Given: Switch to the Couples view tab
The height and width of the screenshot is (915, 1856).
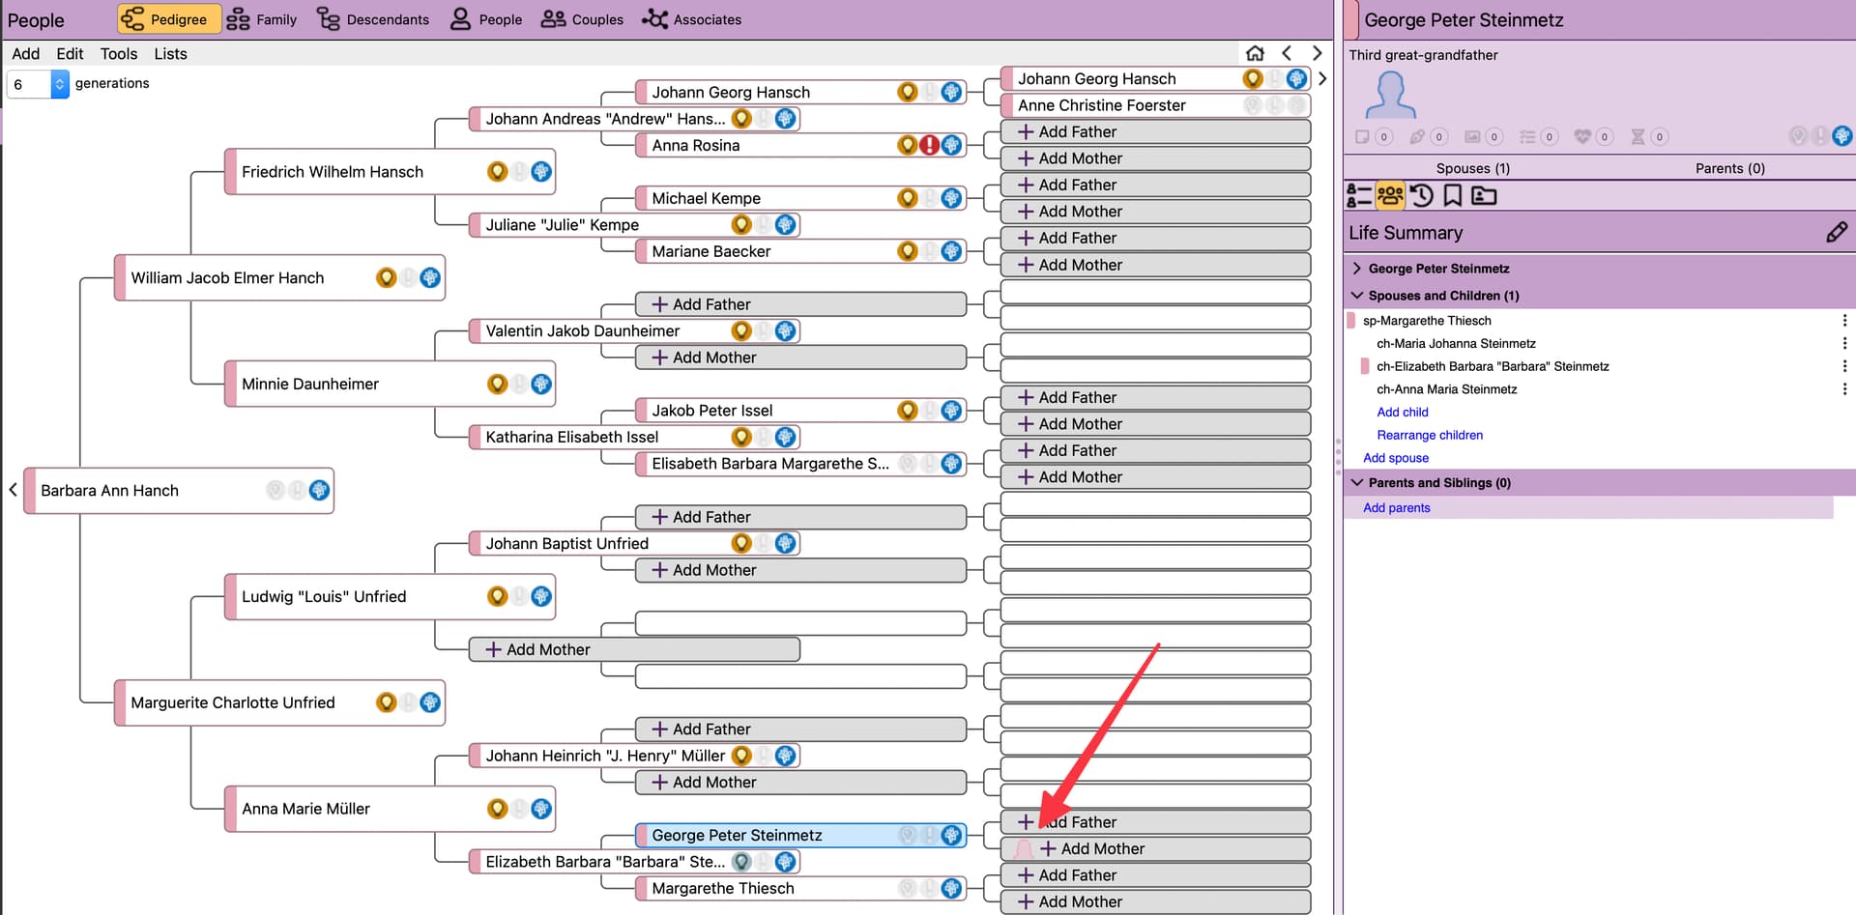Looking at the screenshot, I should tap(582, 19).
